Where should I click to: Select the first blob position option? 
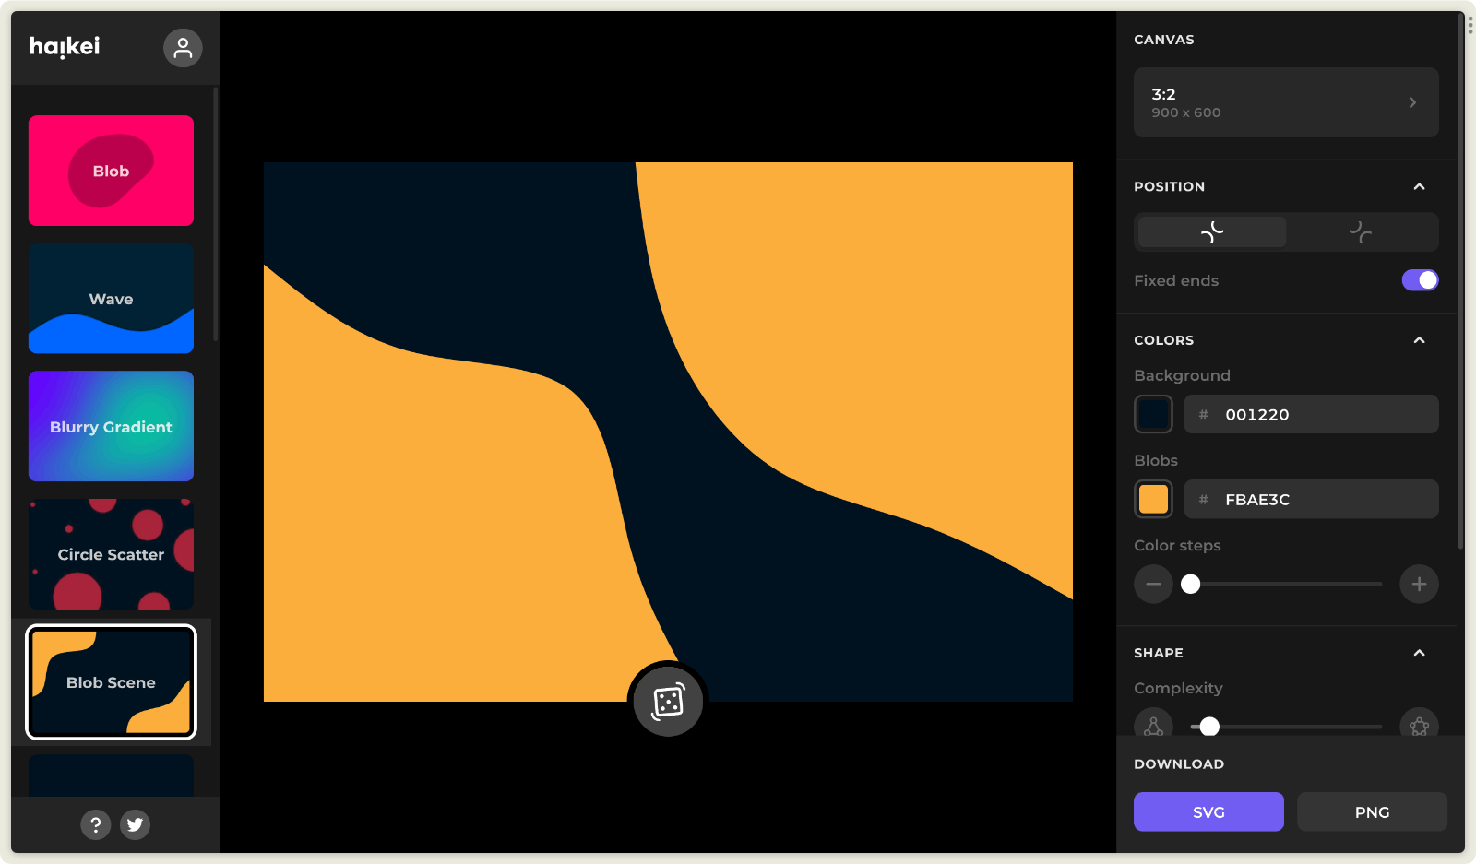[1212, 232]
